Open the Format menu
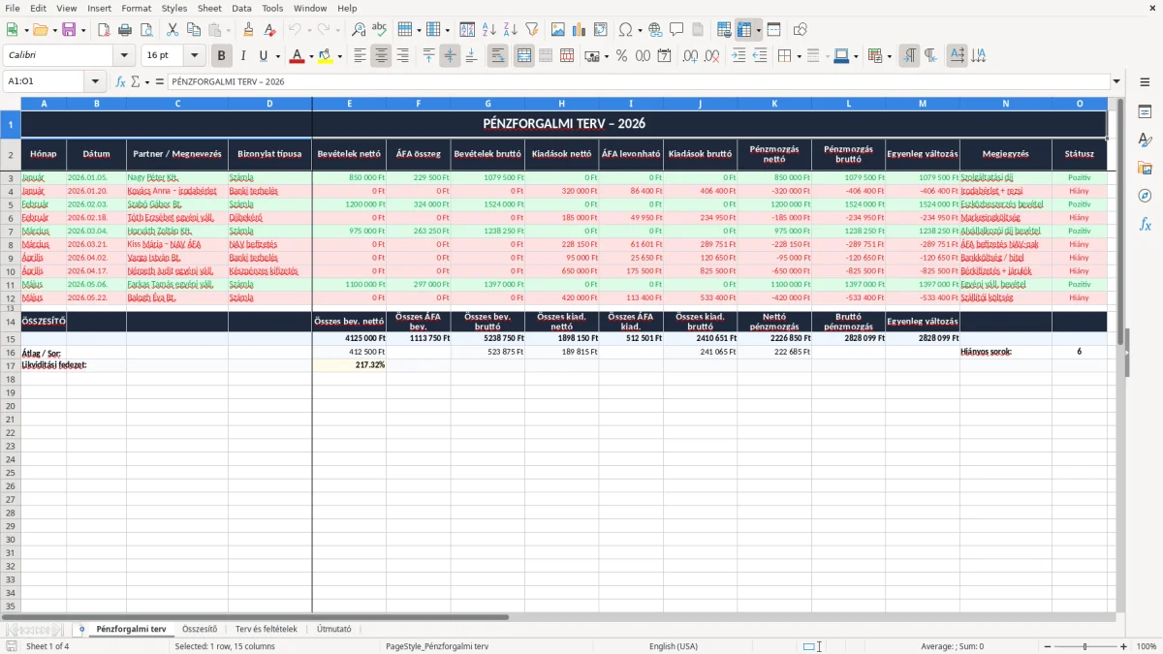 pos(136,8)
